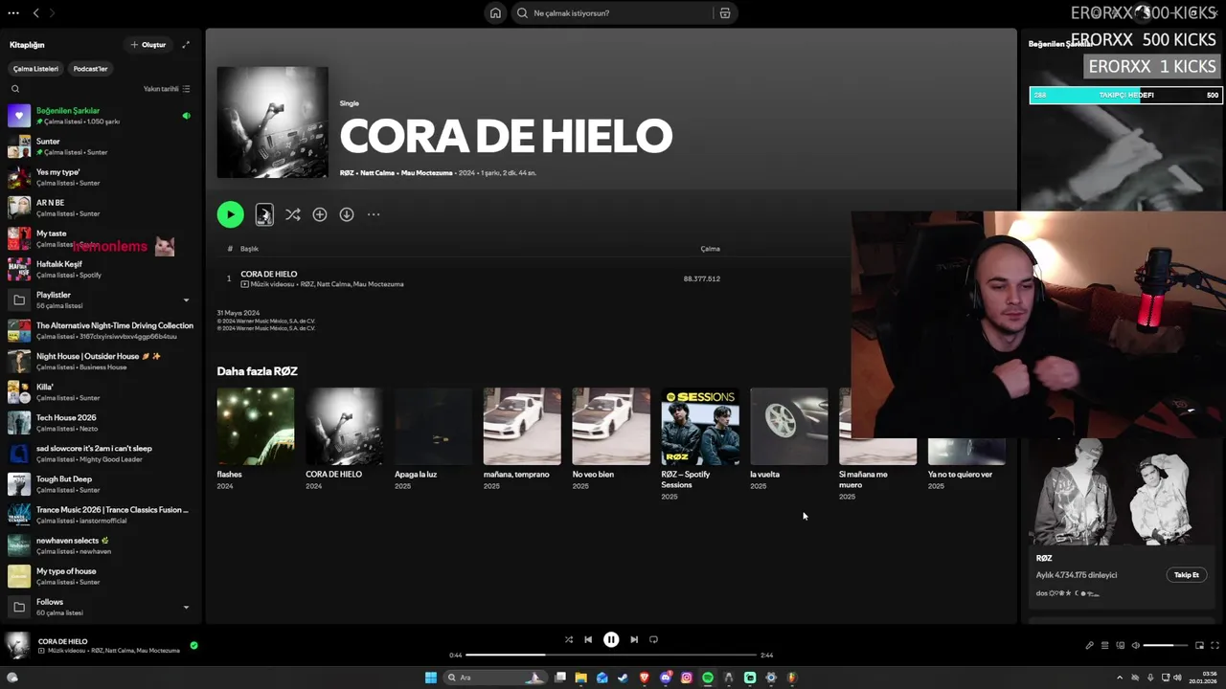
Task: Open the Night House | Outsider House playlist
Action: 101,361
